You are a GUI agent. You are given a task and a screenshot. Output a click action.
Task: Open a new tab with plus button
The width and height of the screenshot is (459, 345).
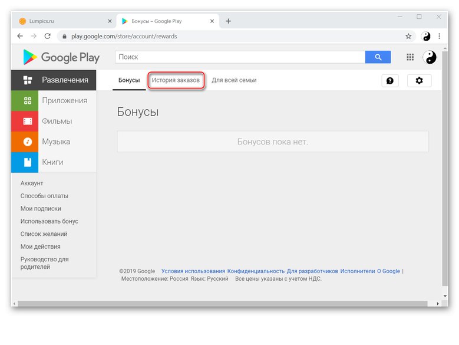pos(229,21)
